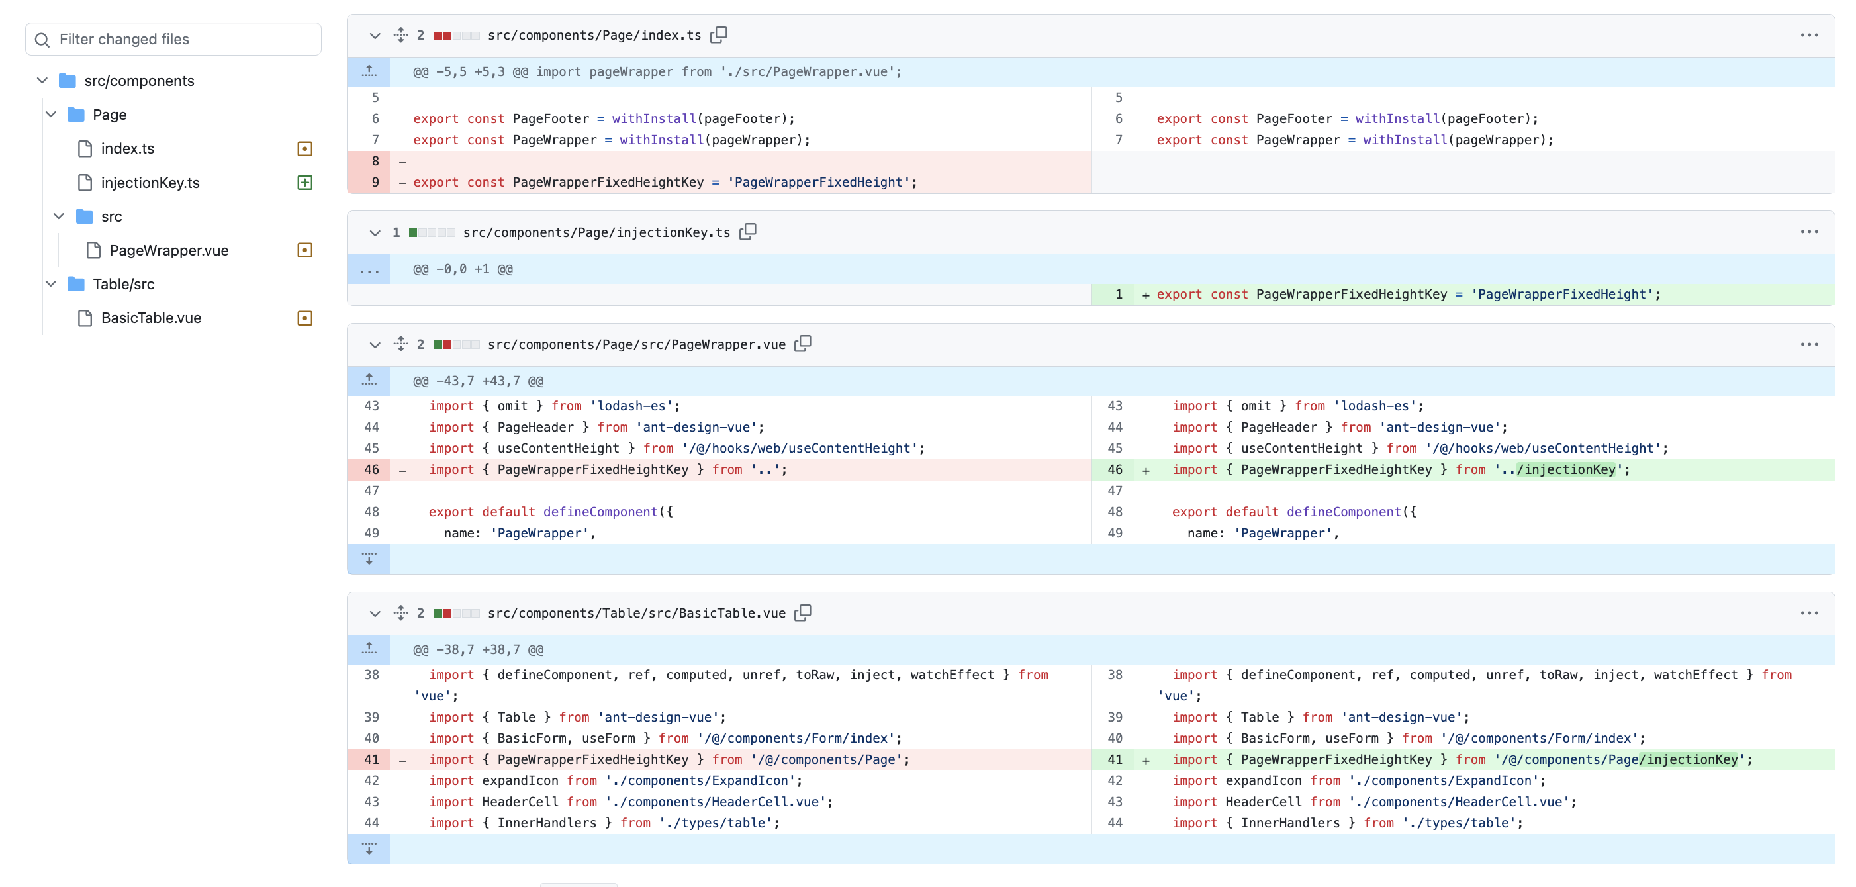Collapse the Page folder in tree
This screenshot has height=887, width=1856.
click(50, 115)
